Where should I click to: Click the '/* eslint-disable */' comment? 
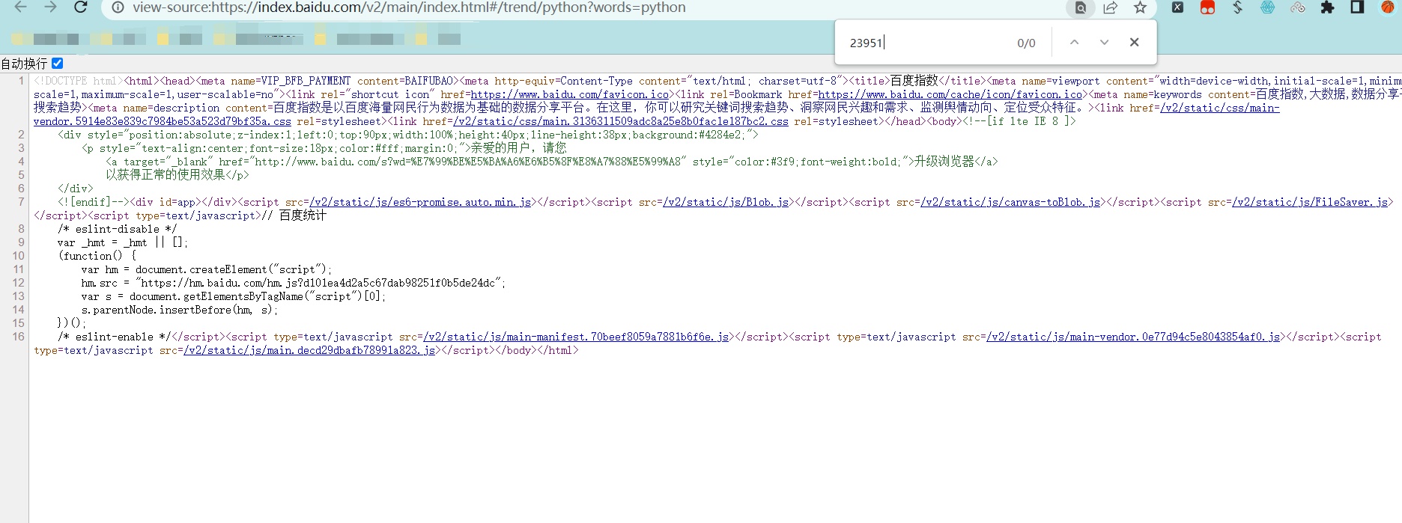(x=118, y=230)
